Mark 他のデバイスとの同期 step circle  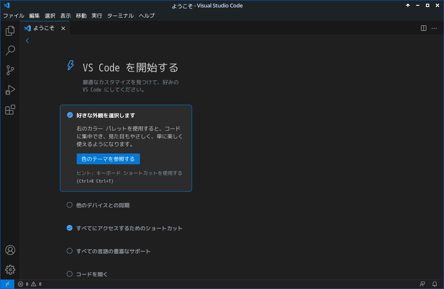[69, 205]
